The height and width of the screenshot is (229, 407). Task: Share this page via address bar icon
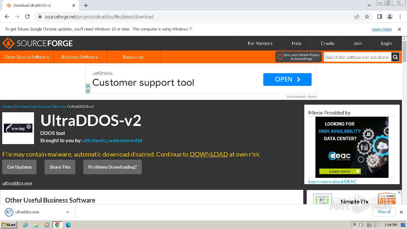[357, 17]
